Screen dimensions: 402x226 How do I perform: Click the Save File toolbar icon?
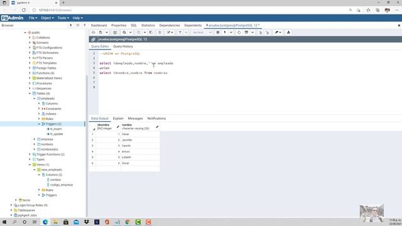(100, 33)
